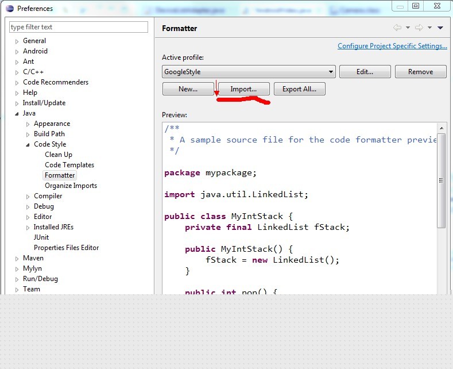
Task: Select the Code Templates preference page
Action: tap(69, 165)
